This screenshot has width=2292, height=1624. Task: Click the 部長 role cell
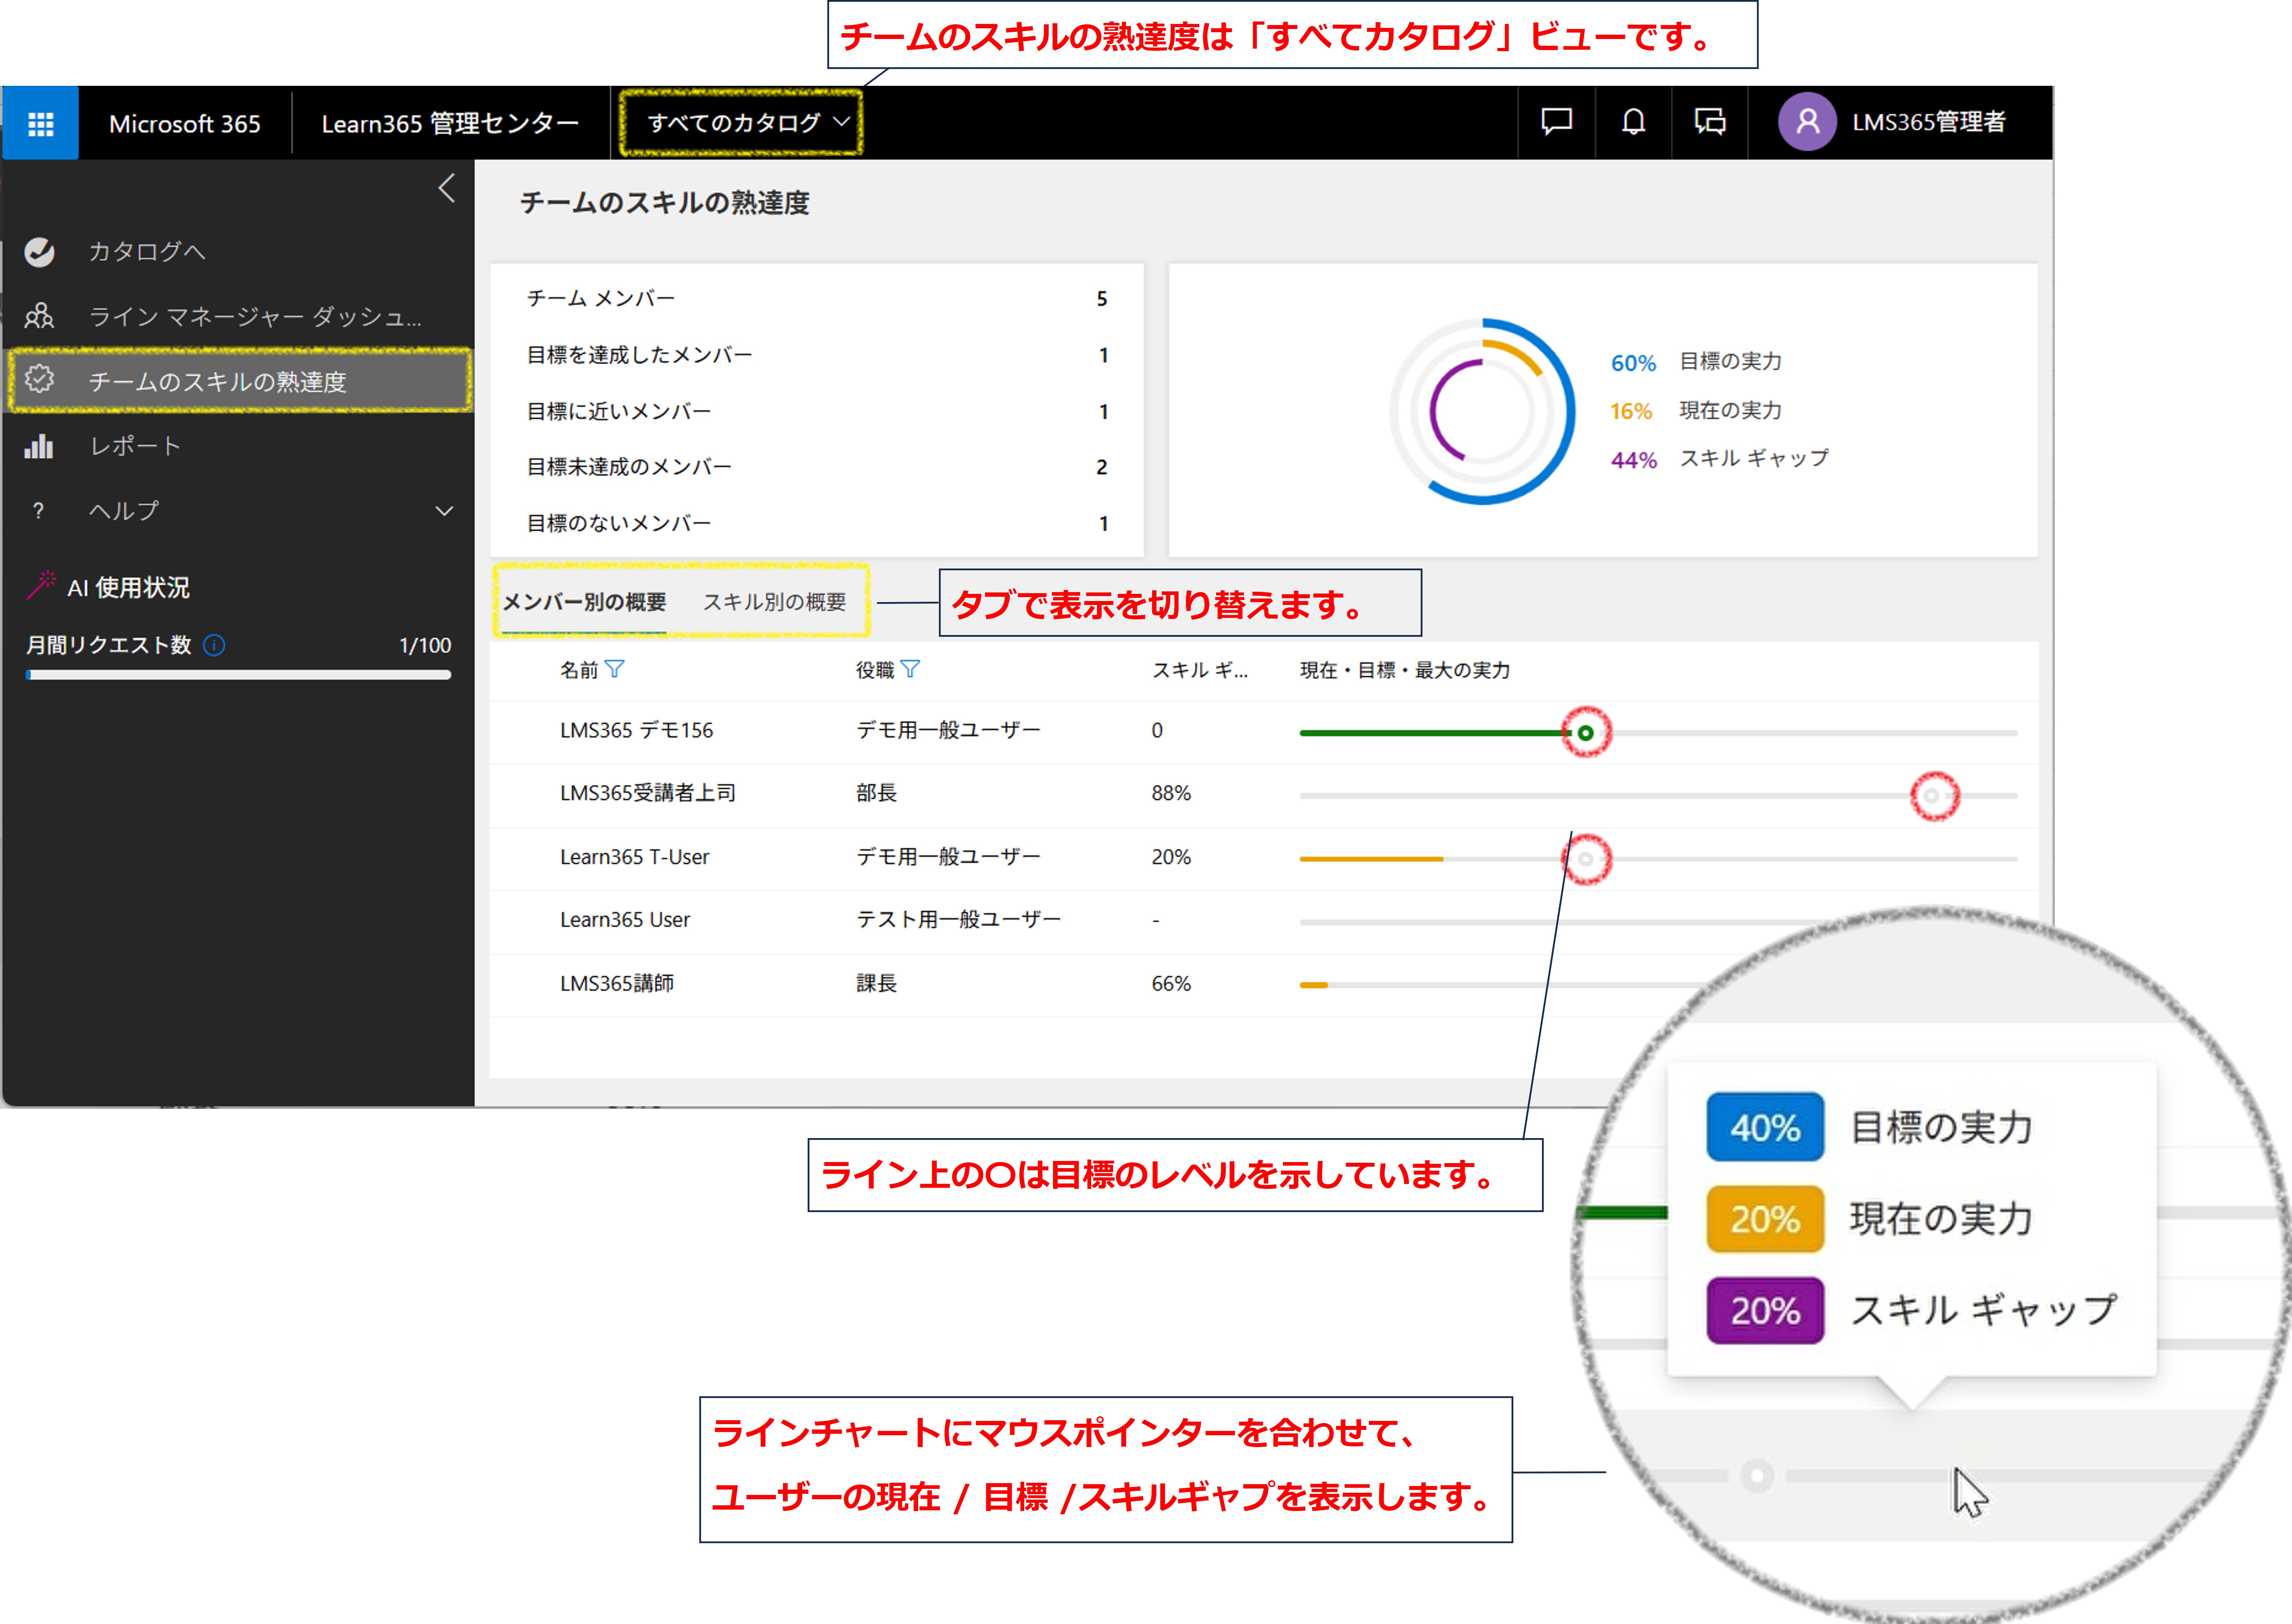tap(876, 793)
